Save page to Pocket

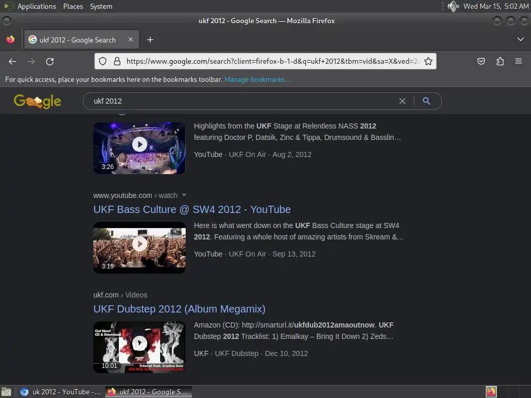click(x=481, y=61)
